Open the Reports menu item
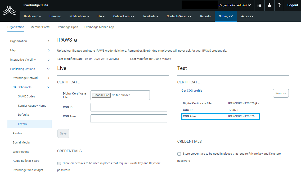 (x=205, y=16)
